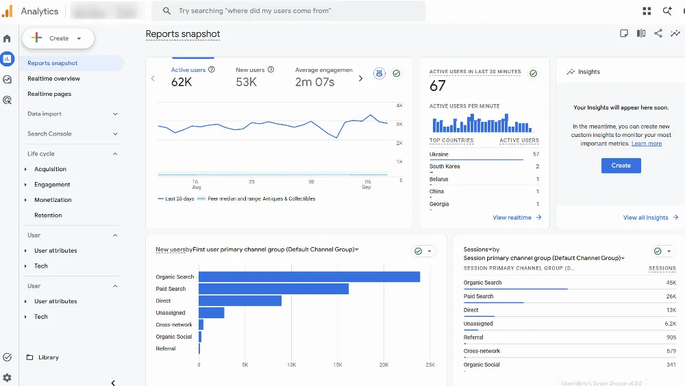Click the Library folder icon
This screenshot has height=386, width=685.
pos(29,357)
